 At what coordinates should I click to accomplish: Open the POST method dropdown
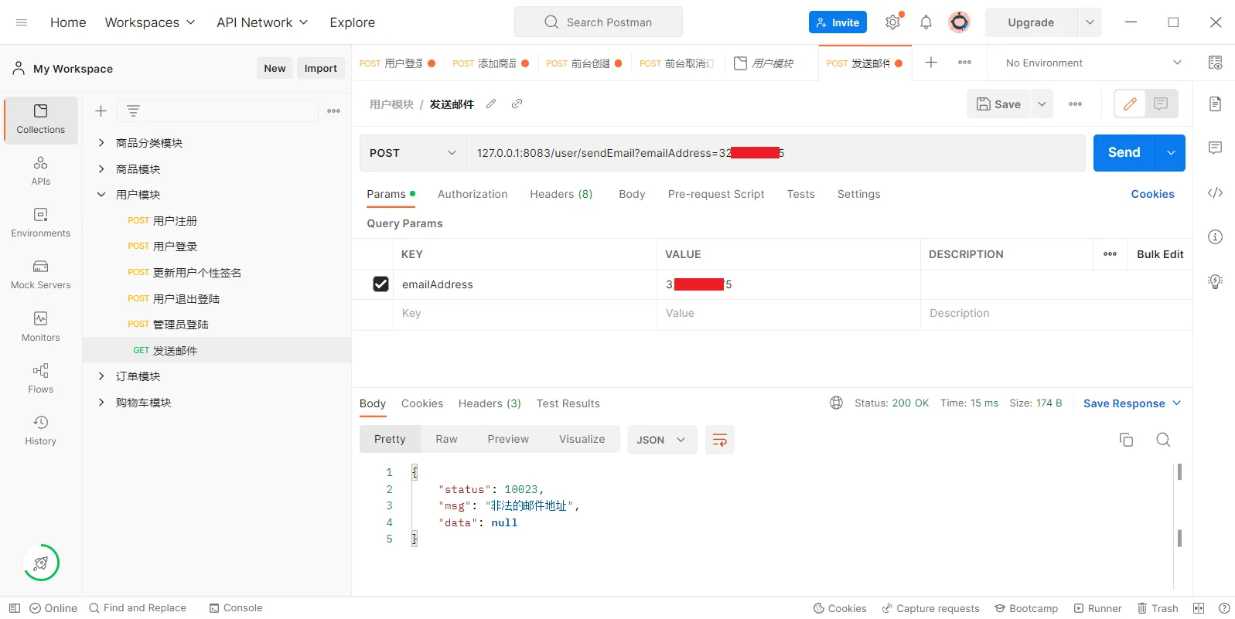413,153
